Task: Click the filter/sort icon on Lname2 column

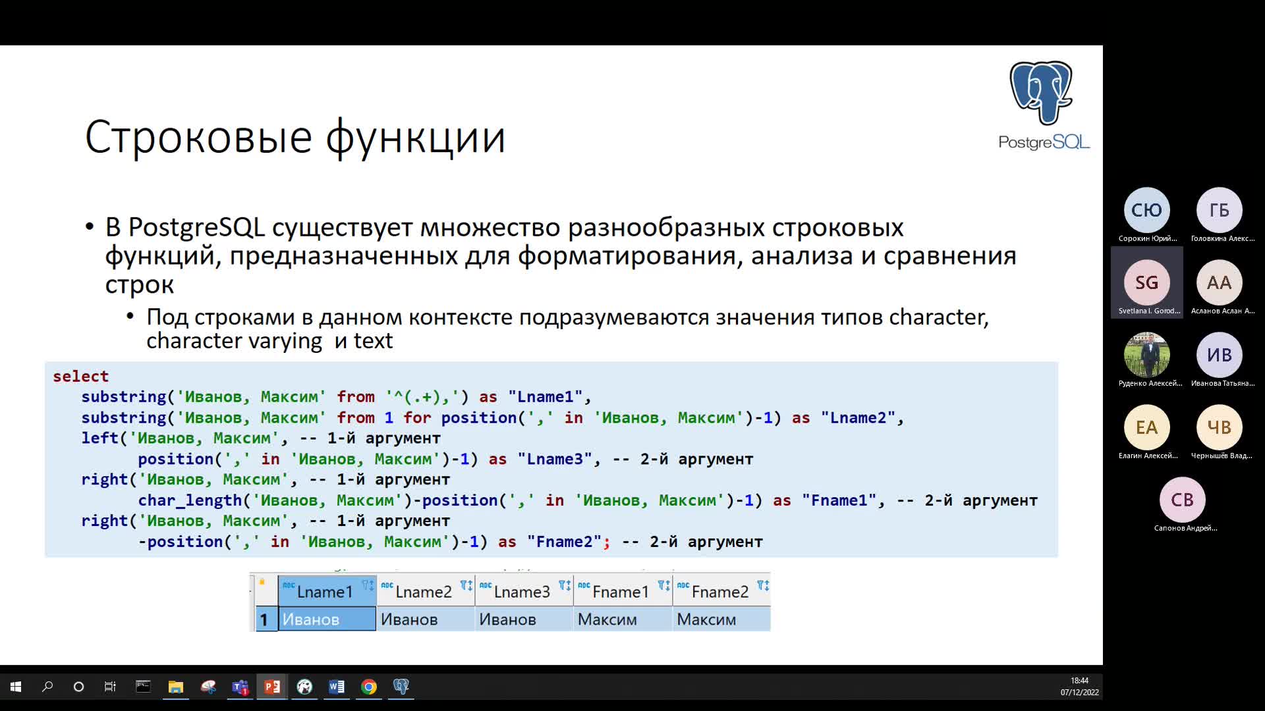Action: click(466, 585)
